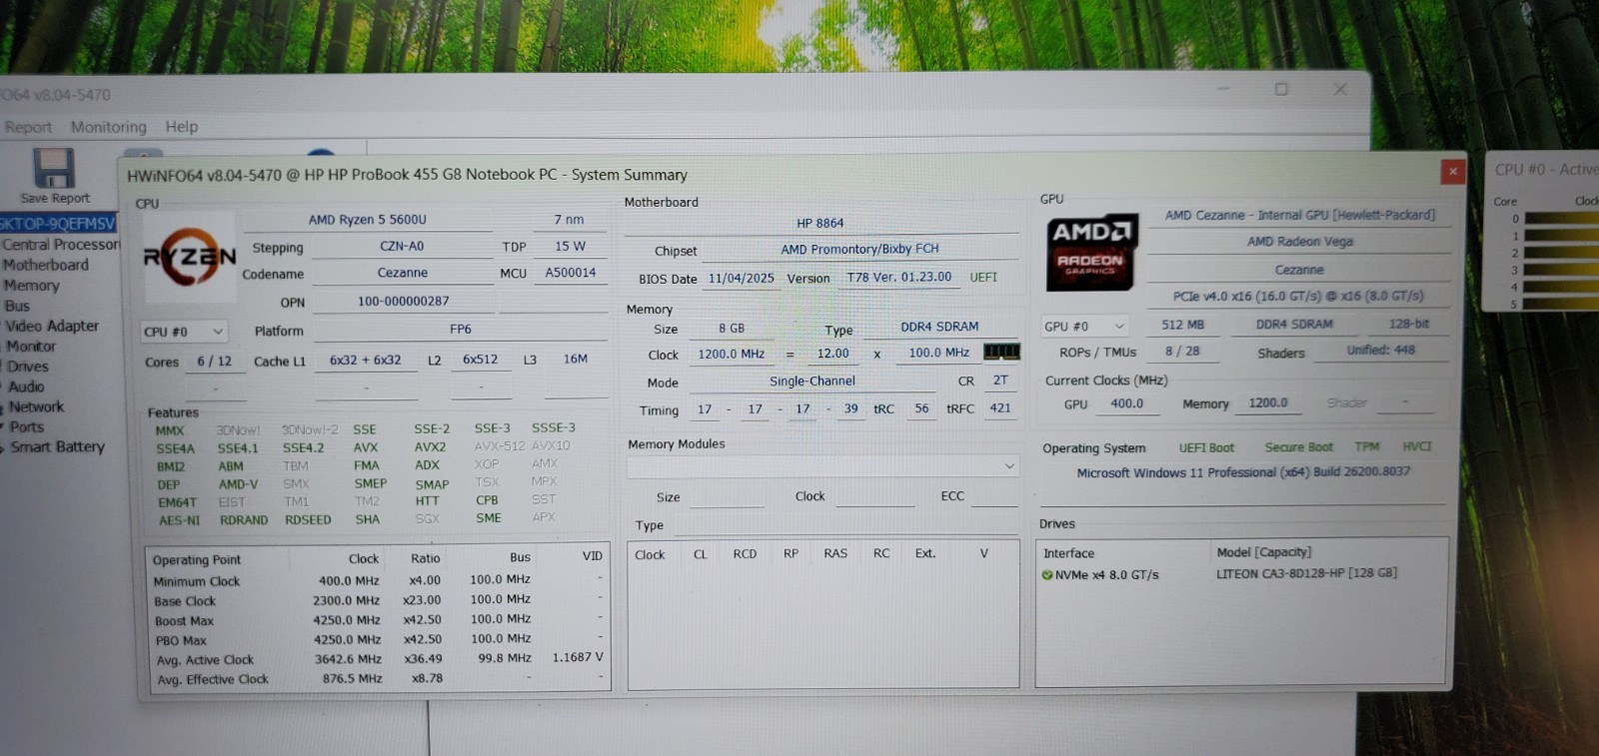Select Network in the sidebar tree
This screenshot has height=756, width=1599.
point(37,406)
